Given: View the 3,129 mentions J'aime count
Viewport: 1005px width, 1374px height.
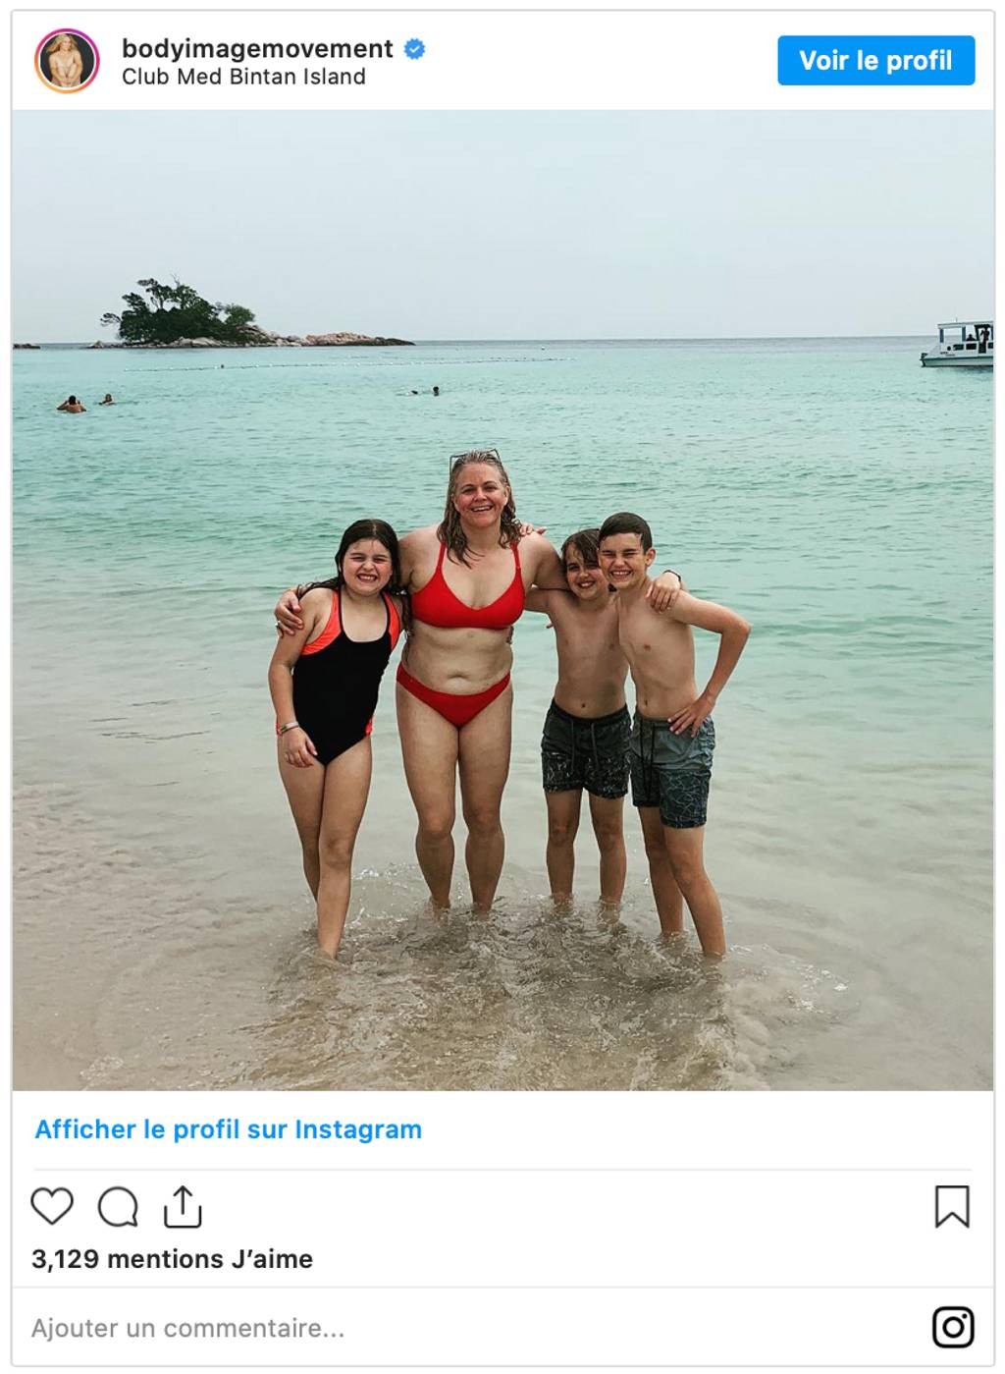Looking at the screenshot, I should click(x=172, y=1259).
